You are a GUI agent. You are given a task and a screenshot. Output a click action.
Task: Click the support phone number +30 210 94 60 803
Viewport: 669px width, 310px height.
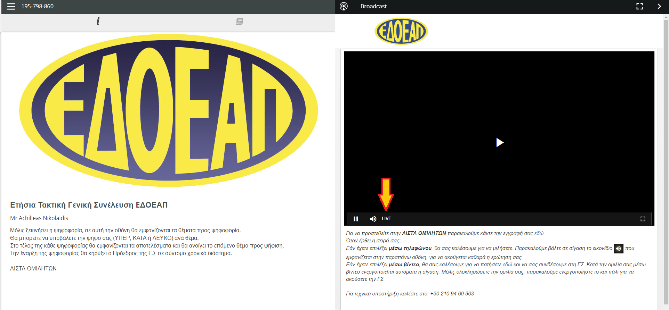click(x=452, y=294)
